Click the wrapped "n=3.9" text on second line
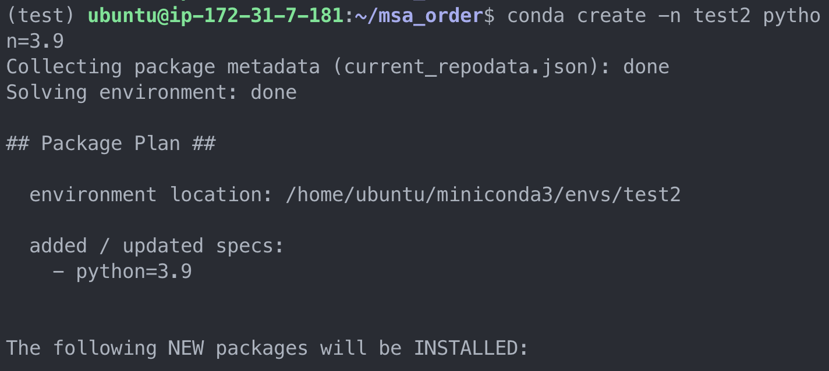 [x=35, y=41]
